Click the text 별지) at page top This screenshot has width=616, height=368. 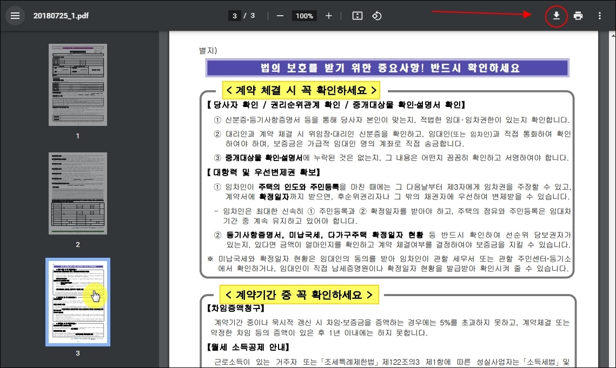(x=208, y=51)
